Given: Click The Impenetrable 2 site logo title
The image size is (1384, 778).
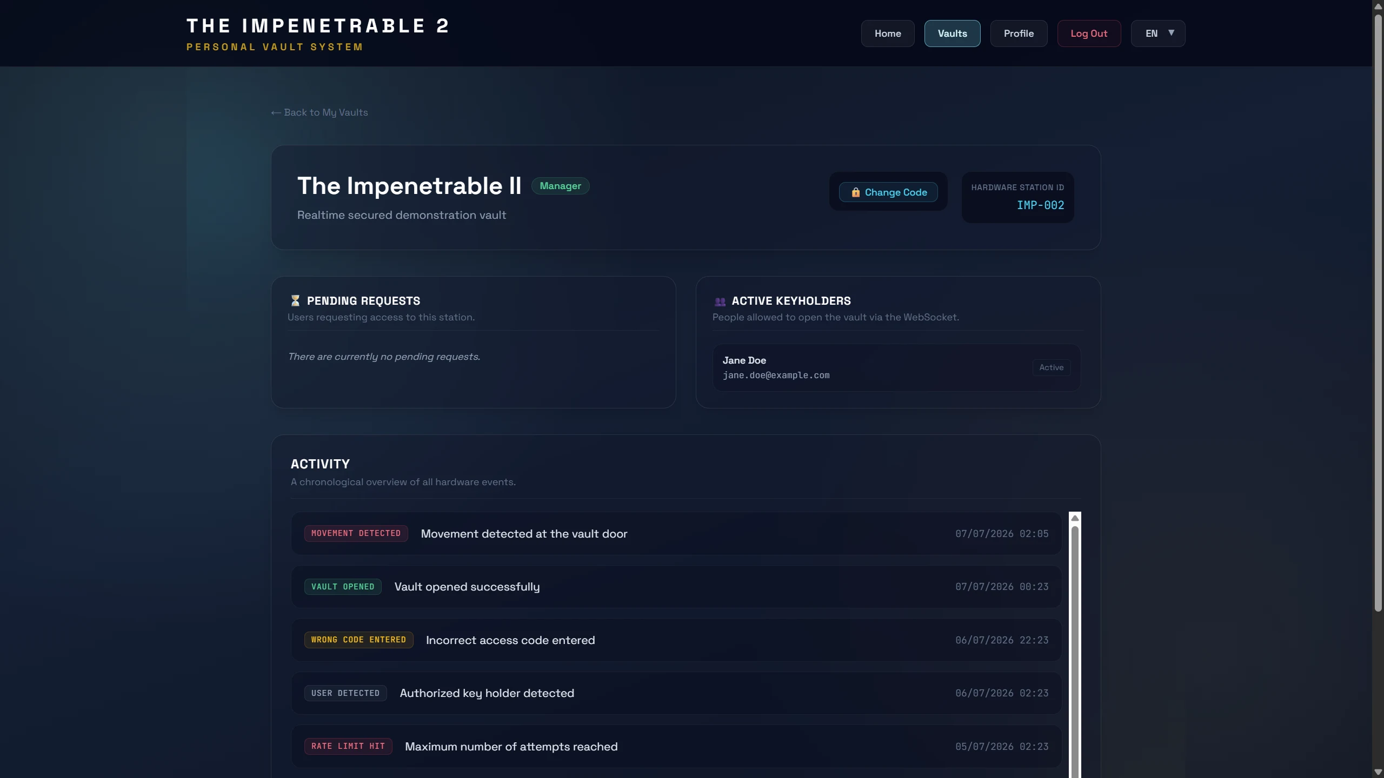Looking at the screenshot, I should 318,26.
